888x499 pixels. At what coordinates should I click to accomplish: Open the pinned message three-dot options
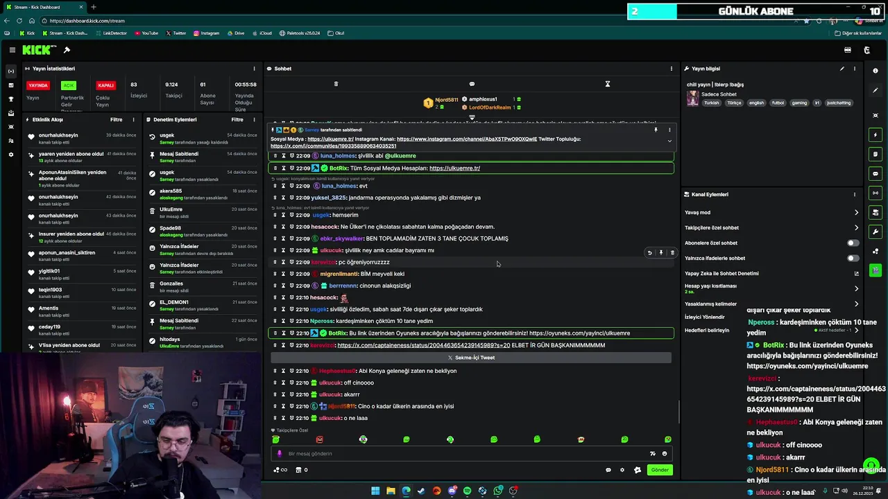(x=669, y=130)
